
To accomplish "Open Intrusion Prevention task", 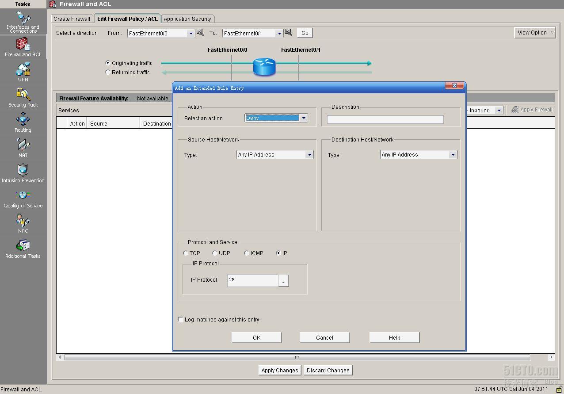I will [x=23, y=173].
